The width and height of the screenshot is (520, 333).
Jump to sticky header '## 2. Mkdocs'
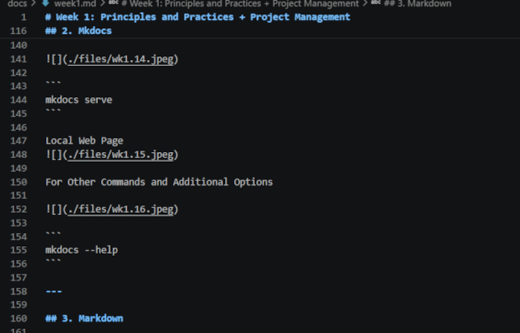(79, 30)
